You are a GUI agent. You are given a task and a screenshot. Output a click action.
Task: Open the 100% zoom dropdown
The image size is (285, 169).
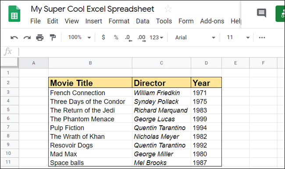[x=79, y=38]
